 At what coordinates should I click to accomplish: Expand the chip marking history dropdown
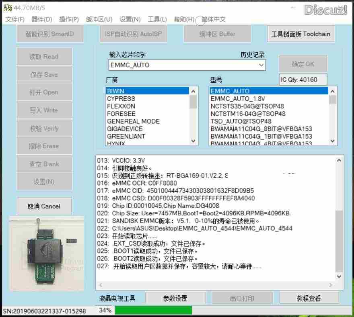click(261, 65)
